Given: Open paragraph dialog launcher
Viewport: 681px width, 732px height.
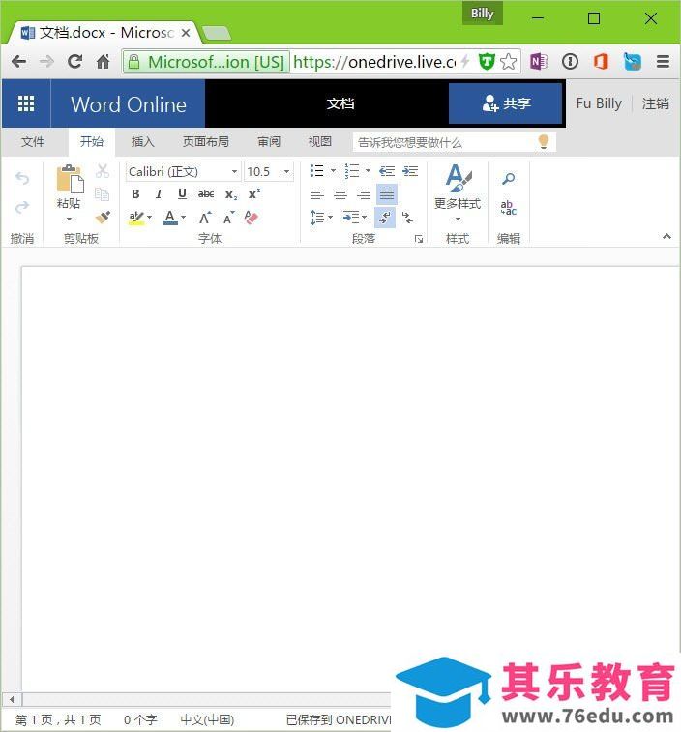Looking at the screenshot, I should (419, 239).
